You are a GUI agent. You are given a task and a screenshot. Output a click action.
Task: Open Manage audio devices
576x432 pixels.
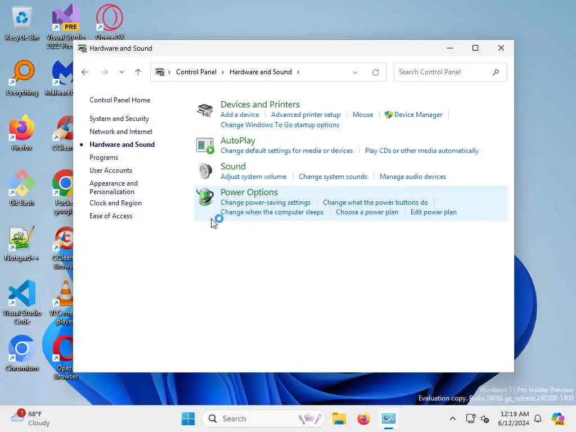[x=412, y=176]
